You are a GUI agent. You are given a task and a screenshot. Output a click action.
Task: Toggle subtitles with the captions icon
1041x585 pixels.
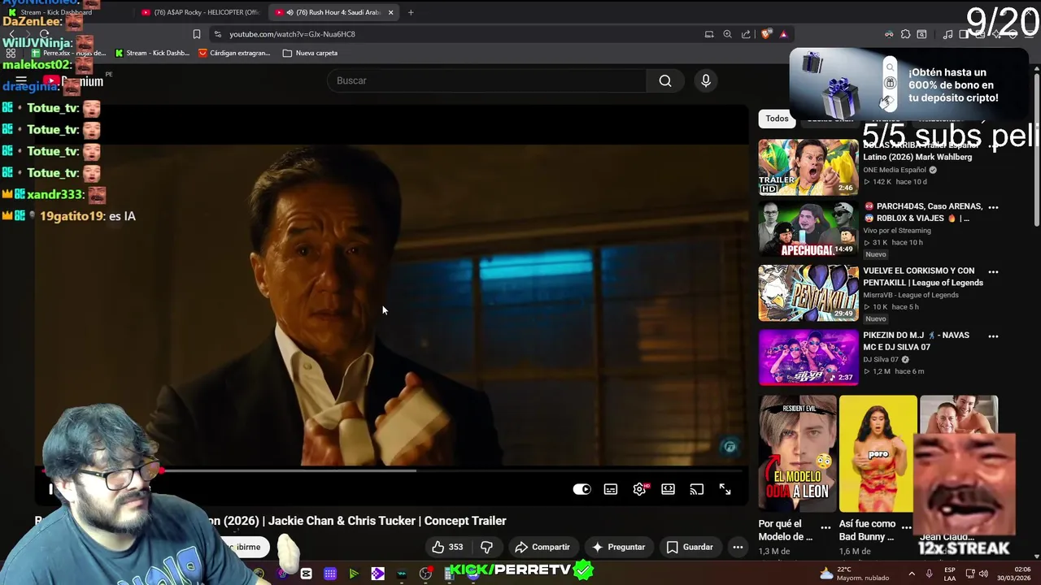pos(611,489)
